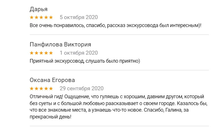Click the date 5 октября 2020

pos(78,17)
